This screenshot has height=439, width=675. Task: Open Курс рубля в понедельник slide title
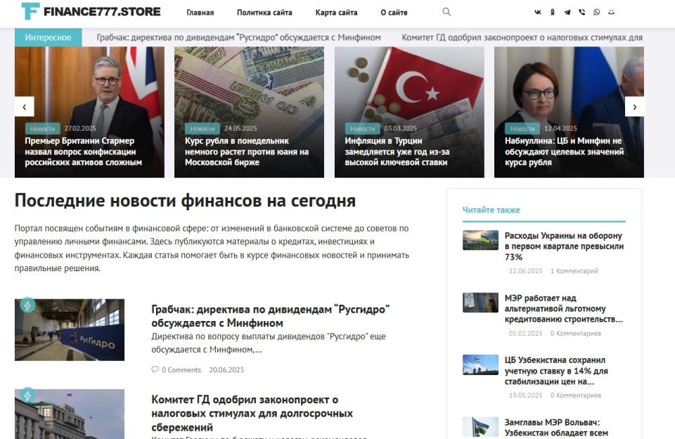pos(247,151)
